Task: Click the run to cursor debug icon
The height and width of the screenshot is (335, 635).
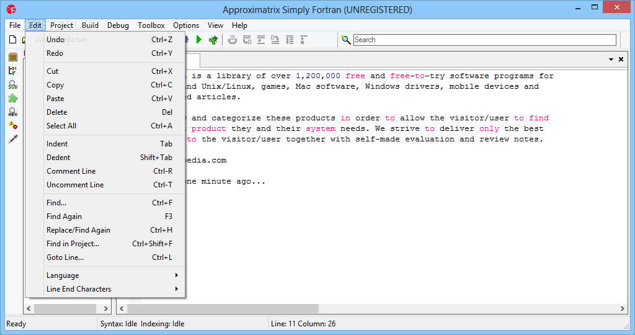Action: coord(290,39)
